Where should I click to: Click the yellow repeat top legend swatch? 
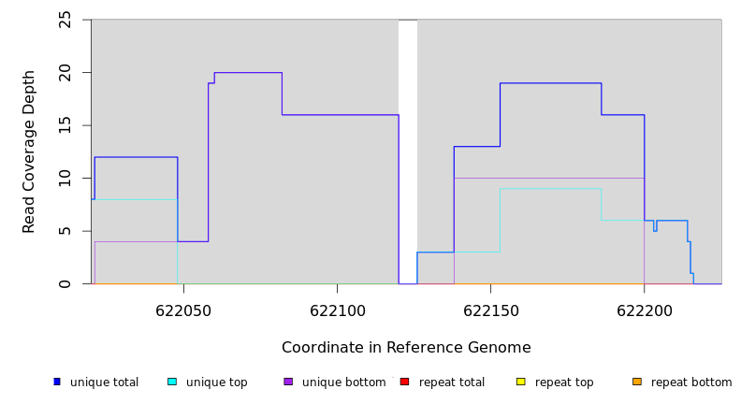(521, 382)
